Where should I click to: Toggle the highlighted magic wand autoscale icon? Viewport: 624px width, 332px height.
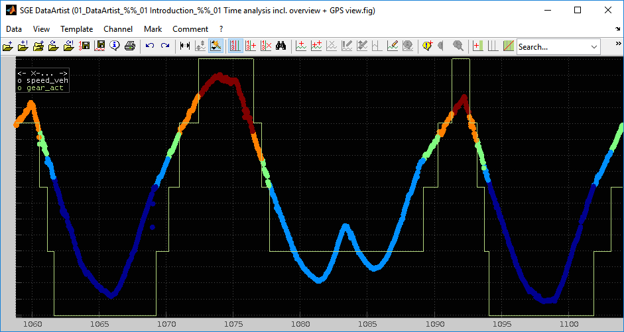click(216, 46)
